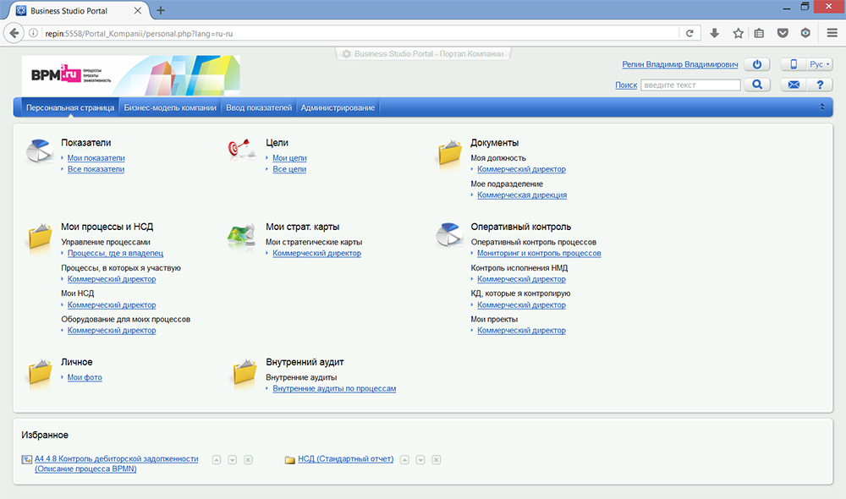Click the logout power icon button
Screen dimensions: 846x499
pos(757,64)
